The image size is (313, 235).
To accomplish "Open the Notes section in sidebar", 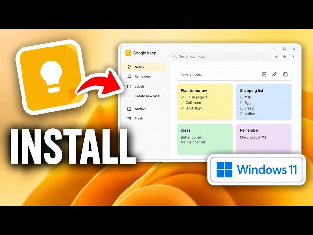I will (144, 67).
